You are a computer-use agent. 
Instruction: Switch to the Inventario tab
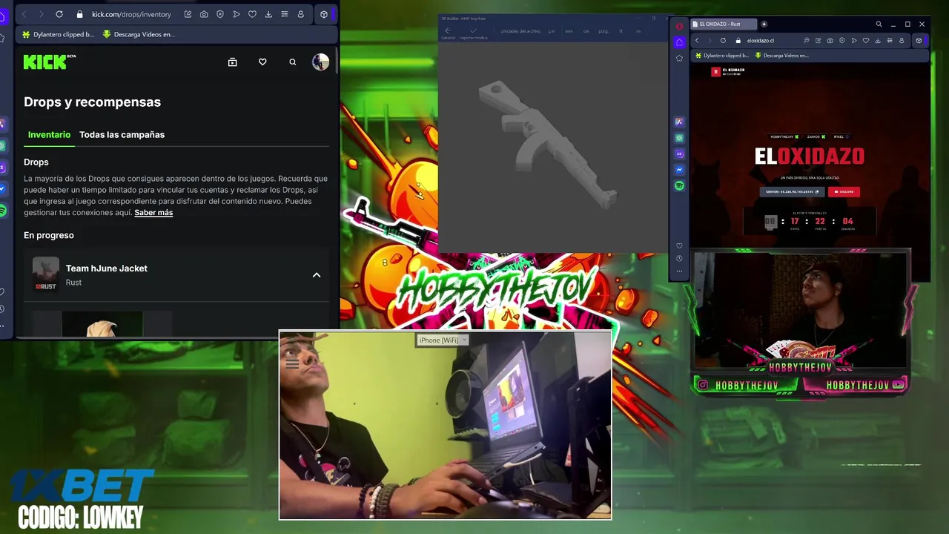(49, 134)
